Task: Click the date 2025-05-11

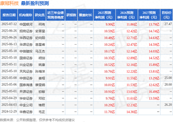Action: tap(9, 64)
